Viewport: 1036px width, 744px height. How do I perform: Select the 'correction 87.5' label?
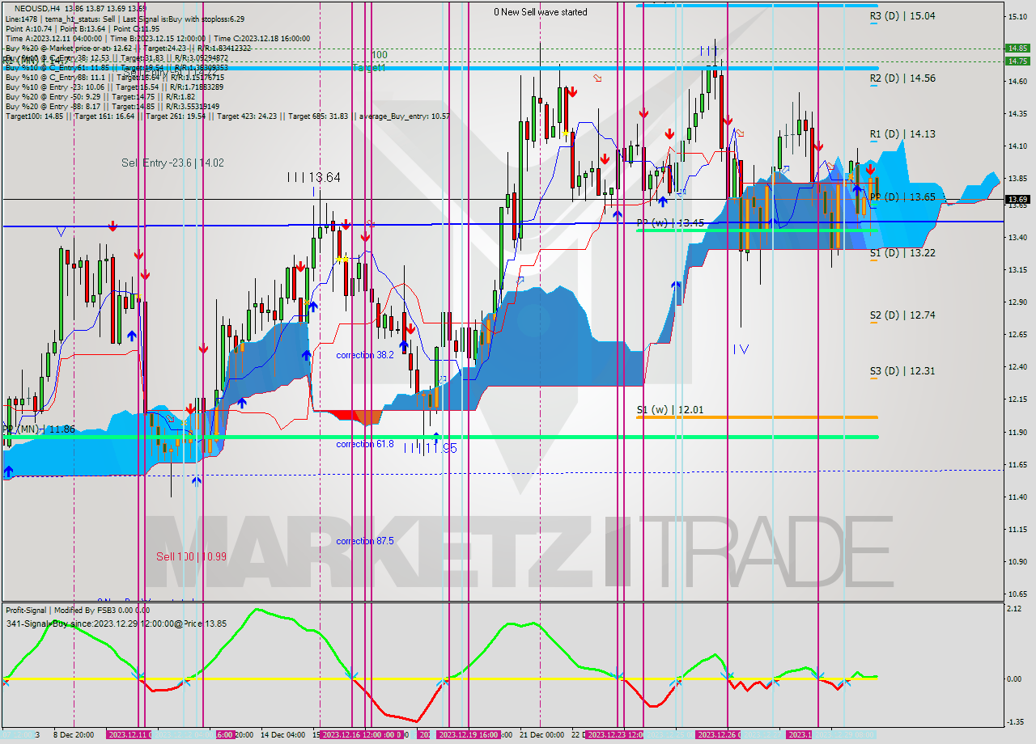point(365,541)
